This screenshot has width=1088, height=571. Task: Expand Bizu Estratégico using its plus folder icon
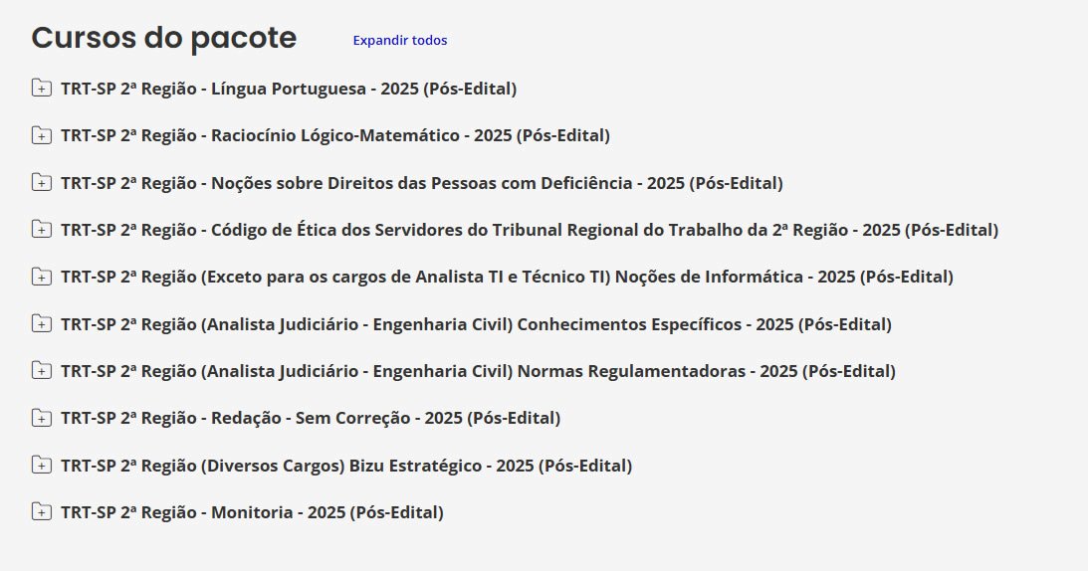coord(41,466)
